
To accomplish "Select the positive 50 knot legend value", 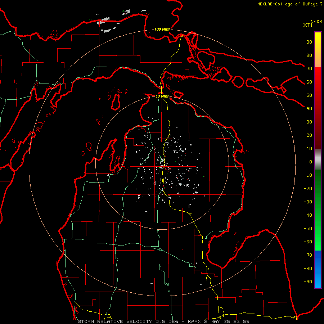I will [x=309, y=95].
